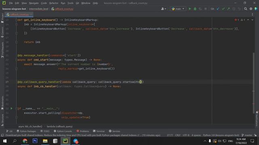The image size is (259, 145).
Task: Start debugging with the green bug icon
Action: (195, 9)
